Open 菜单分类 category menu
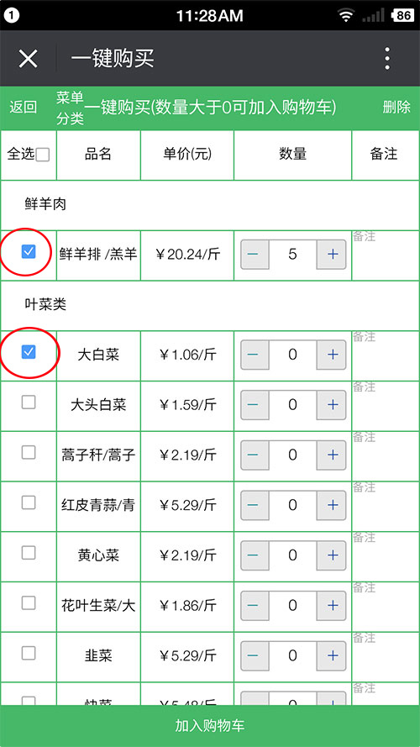This screenshot has width=420, height=747. [70, 108]
